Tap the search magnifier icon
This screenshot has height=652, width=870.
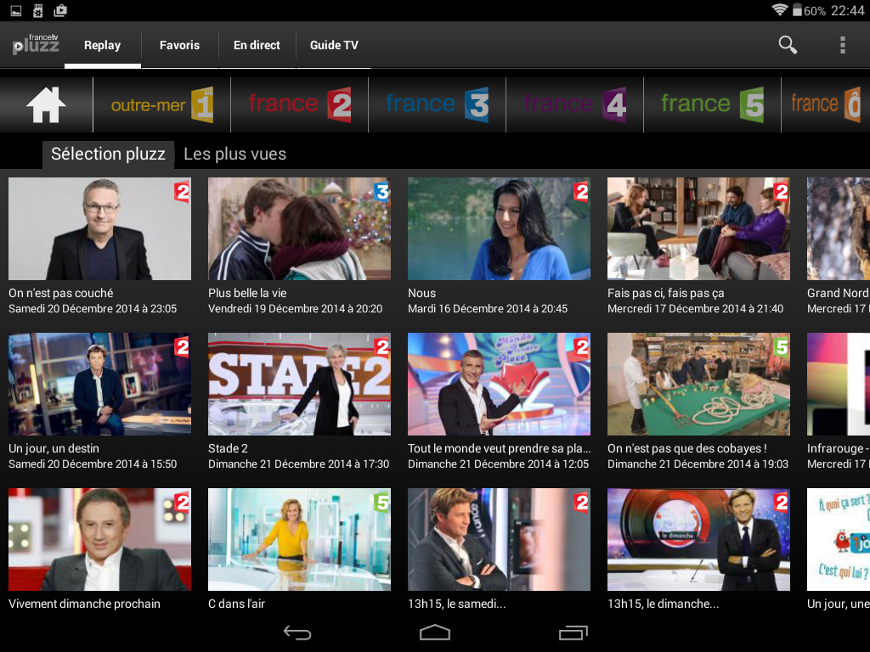788,45
